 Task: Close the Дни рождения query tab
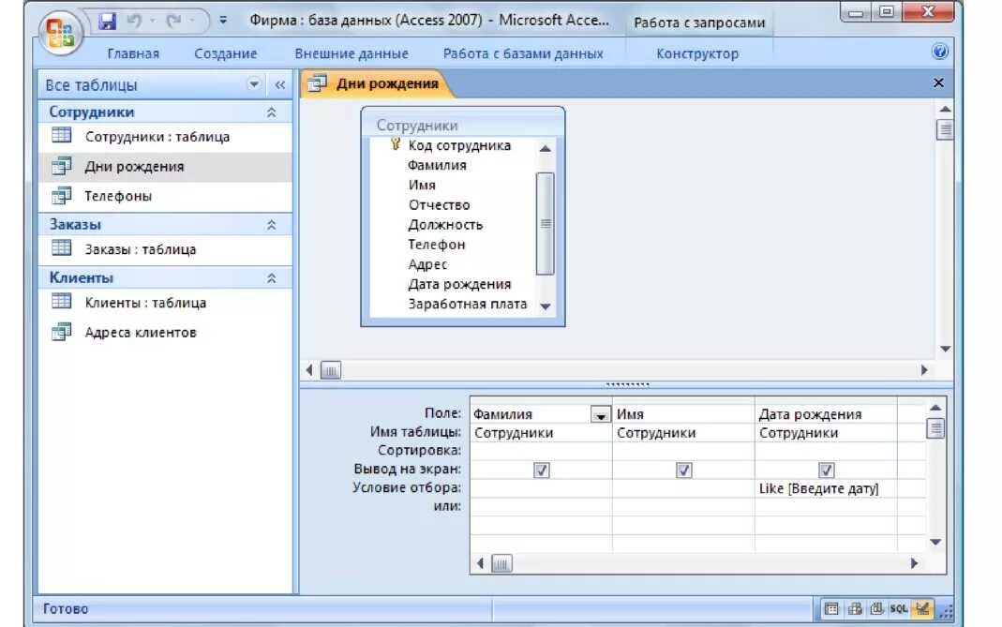pos(938,83)
